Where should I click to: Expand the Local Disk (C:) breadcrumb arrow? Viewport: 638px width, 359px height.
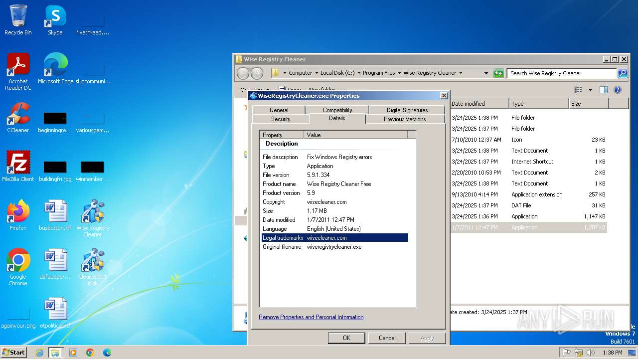pyautogui.click(x=359, y=73)
